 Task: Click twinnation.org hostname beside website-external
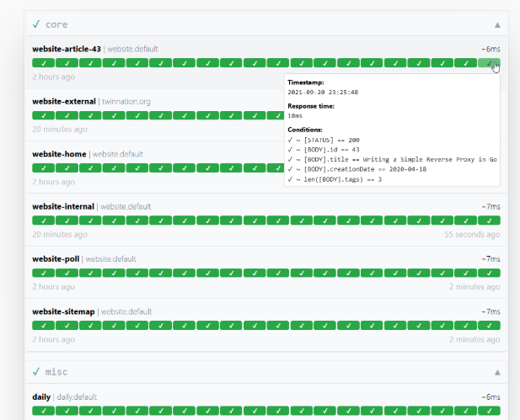pyautogui.click(x=126, y=101)
